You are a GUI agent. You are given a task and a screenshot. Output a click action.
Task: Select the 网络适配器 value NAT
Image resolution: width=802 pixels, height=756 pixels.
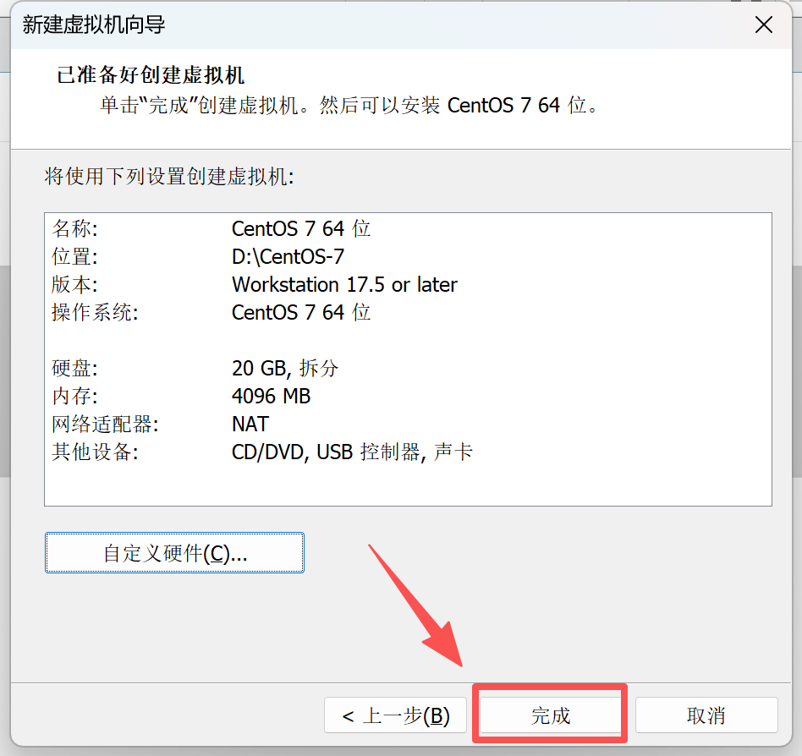pyautogui.click(x=250, y=425)
